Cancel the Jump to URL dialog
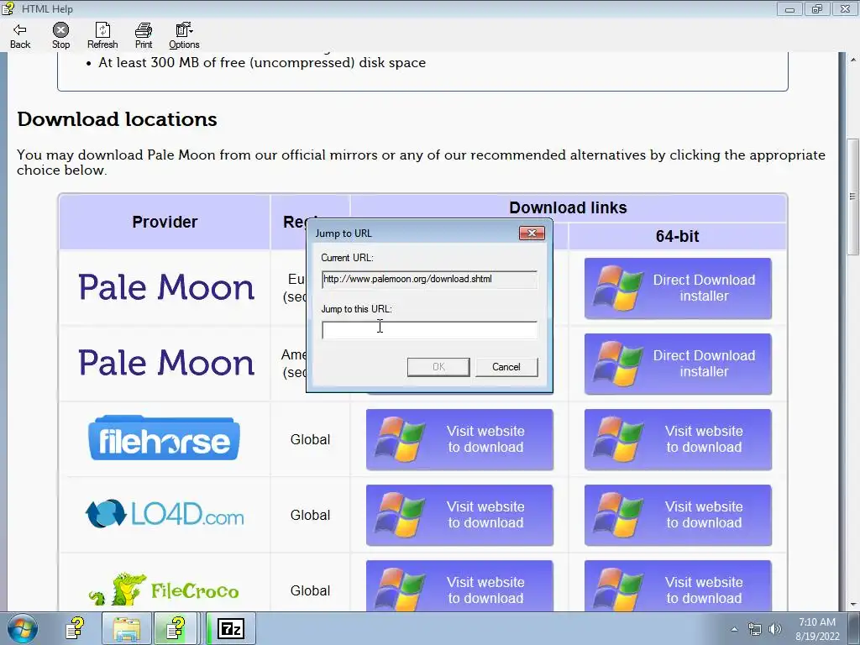860x645 pixels. (x=506, y=367)
